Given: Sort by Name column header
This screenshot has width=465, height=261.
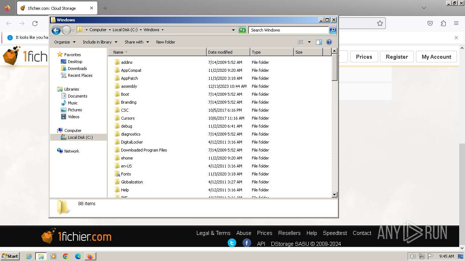Looking at the screenshot, I should pos(157,52).
